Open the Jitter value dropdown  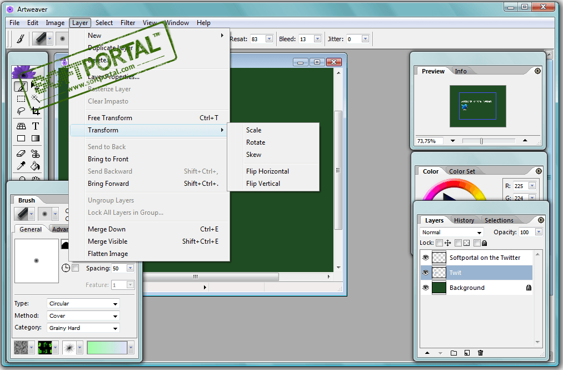365,39
